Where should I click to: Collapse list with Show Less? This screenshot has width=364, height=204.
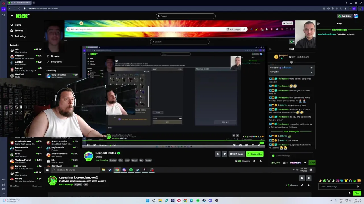[37, 186]
